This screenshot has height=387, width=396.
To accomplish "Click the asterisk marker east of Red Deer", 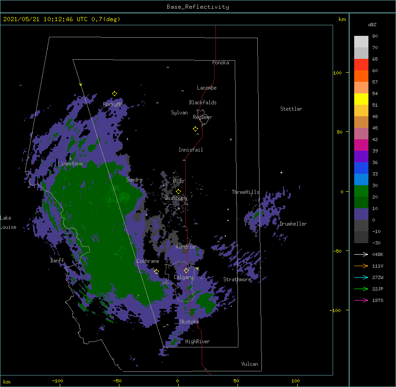I will tap(231, 140).
